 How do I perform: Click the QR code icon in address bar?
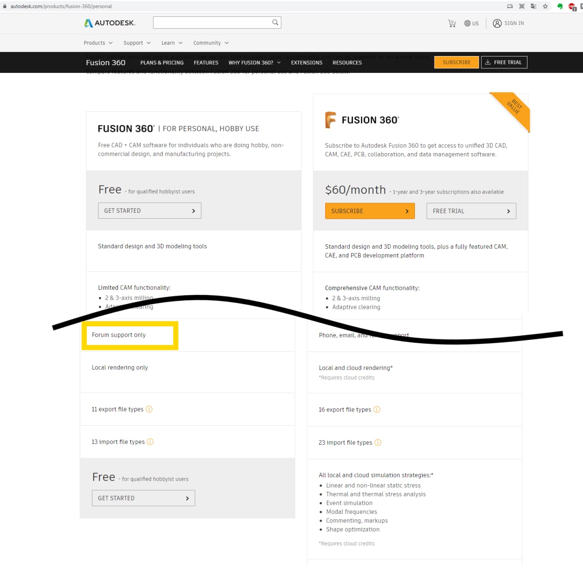coord(522,6)
